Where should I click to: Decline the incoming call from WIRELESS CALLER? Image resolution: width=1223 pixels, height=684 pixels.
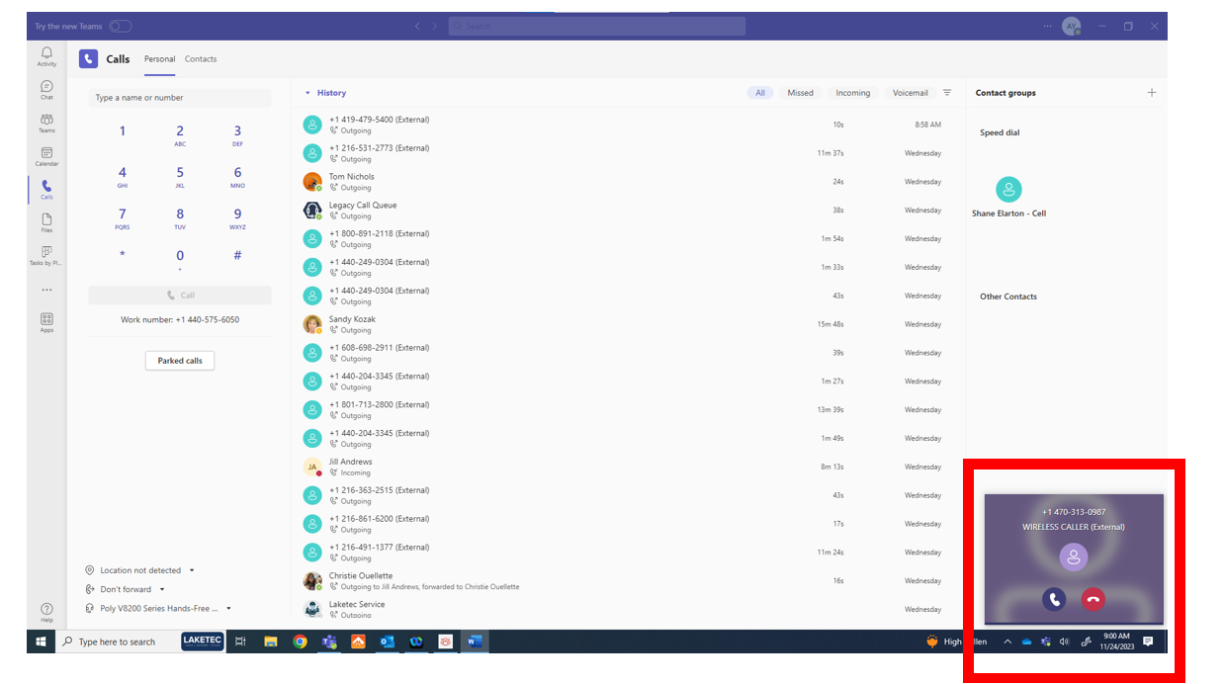pos(1092,599)
